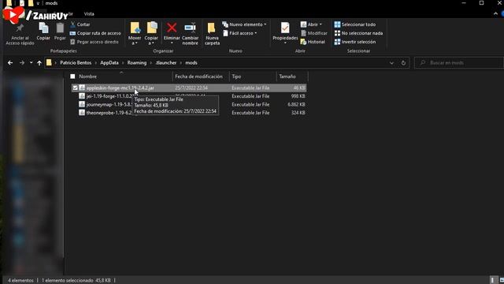
Task: Select jei-1.19-forge jar file
Action: 109,96
